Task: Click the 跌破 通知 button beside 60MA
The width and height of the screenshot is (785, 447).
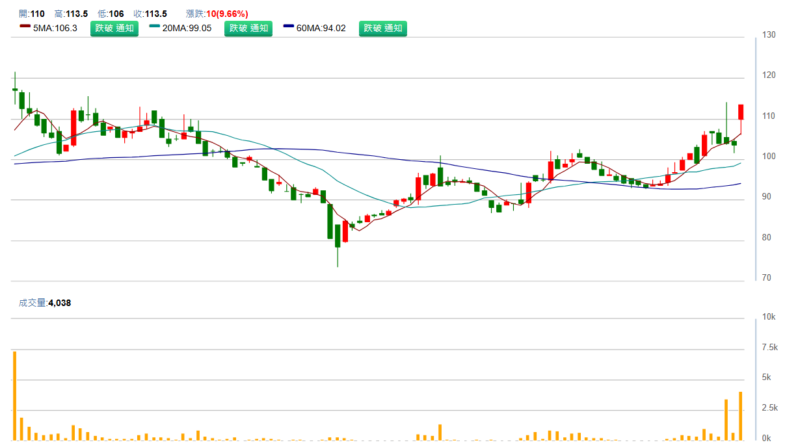Action: coord(383,29)
